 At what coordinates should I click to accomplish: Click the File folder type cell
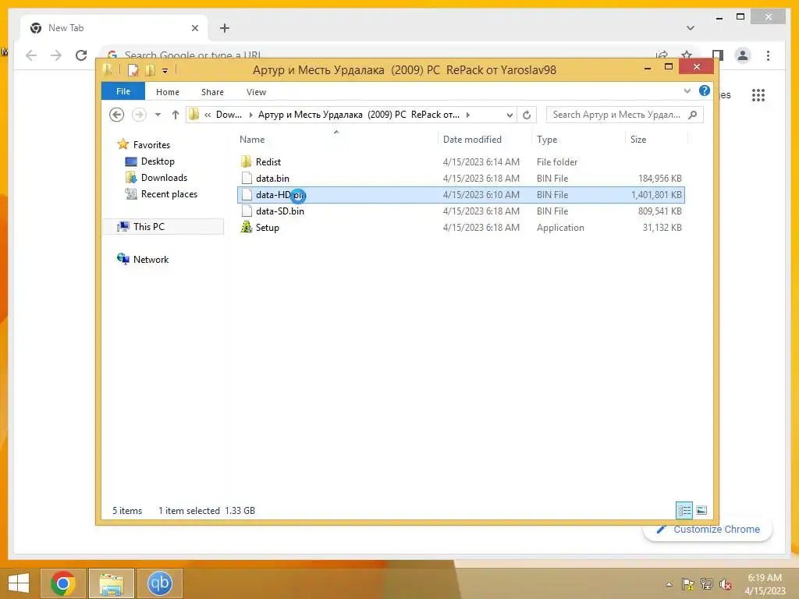tap(557, 162)
